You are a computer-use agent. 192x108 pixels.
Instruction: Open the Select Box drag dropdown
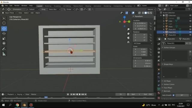pyautogui.click(x=54, y=9)
